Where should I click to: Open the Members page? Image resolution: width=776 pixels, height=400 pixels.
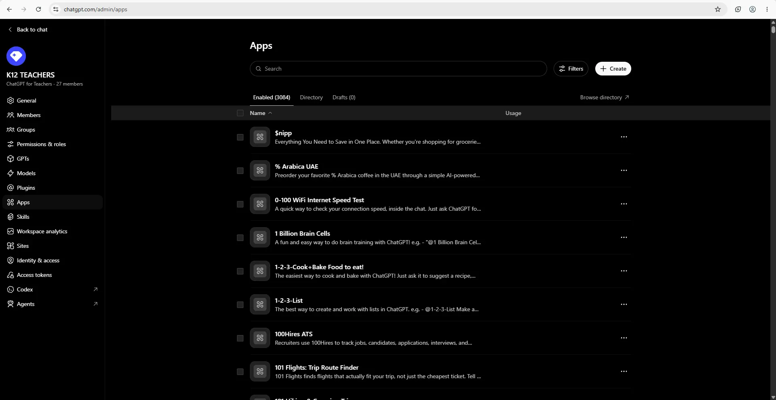tap(53, 115)
